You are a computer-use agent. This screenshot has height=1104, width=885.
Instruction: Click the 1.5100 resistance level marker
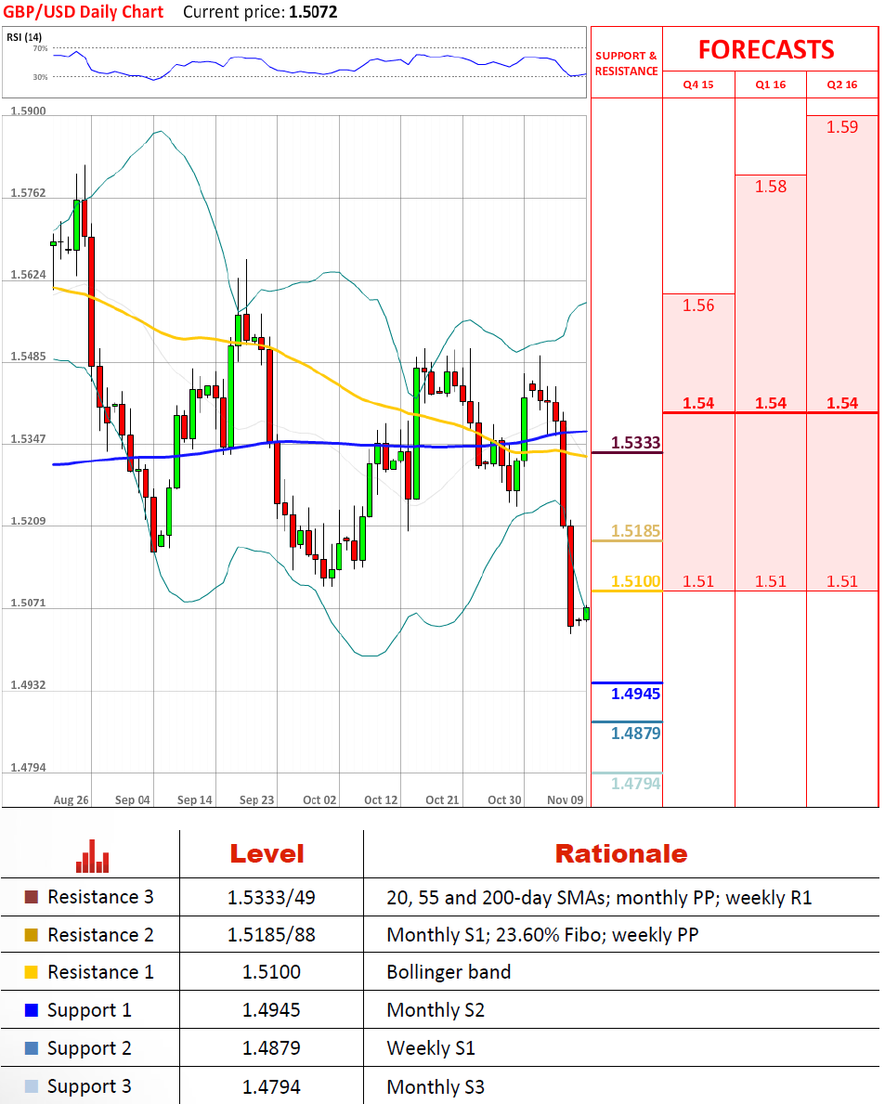pyautogui.click(x=635, y=581)
